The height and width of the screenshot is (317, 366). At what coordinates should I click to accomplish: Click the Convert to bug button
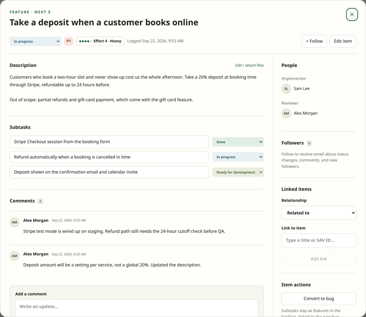(x=319, y=299)
